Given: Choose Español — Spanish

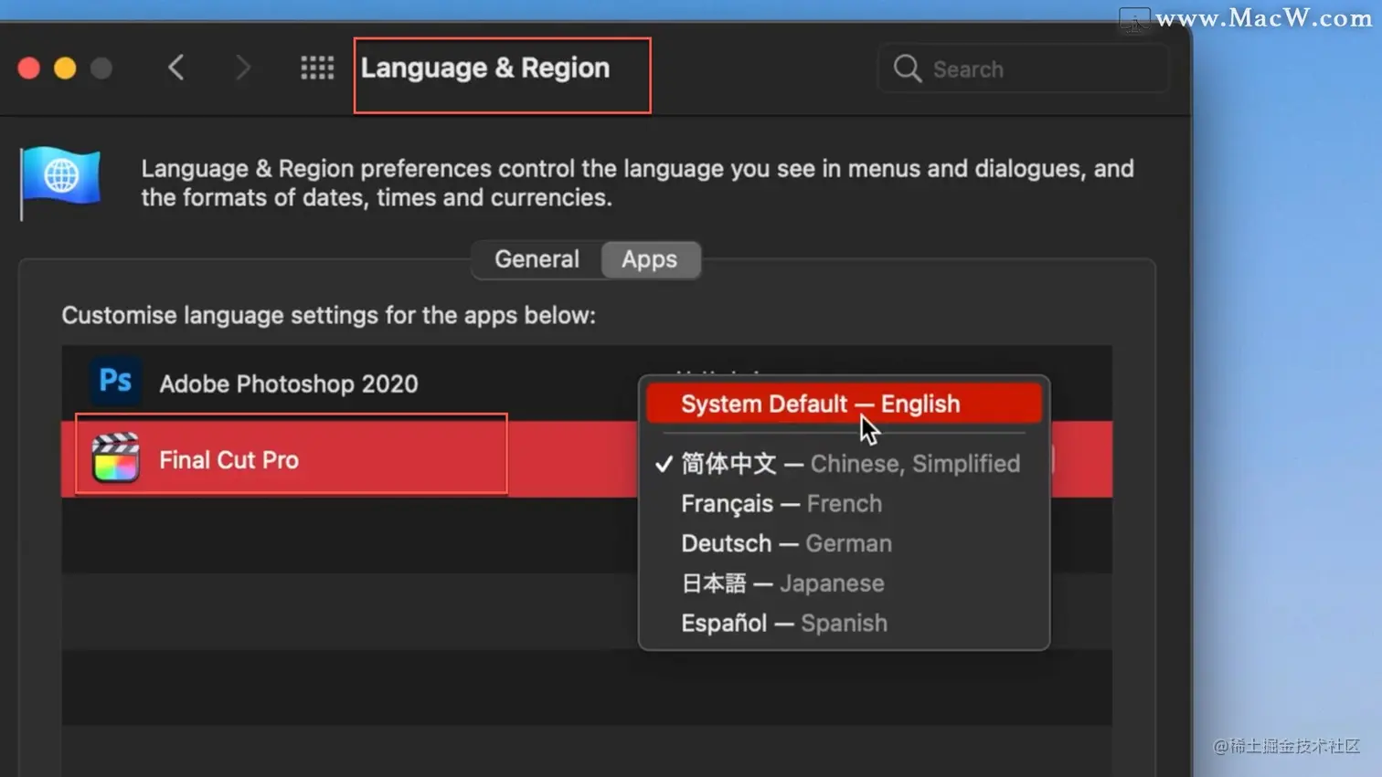Looking at the screenshot, I should pyautogui.click(x=844, y=624).
